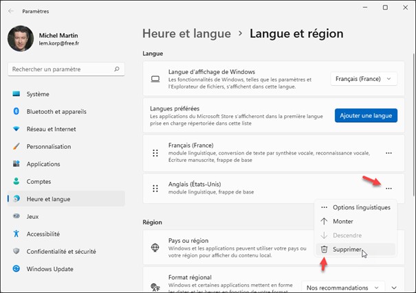Viewport: 416px width, 293px height.
Task: Select the Système sidebar label
Action: pos(38,94)
